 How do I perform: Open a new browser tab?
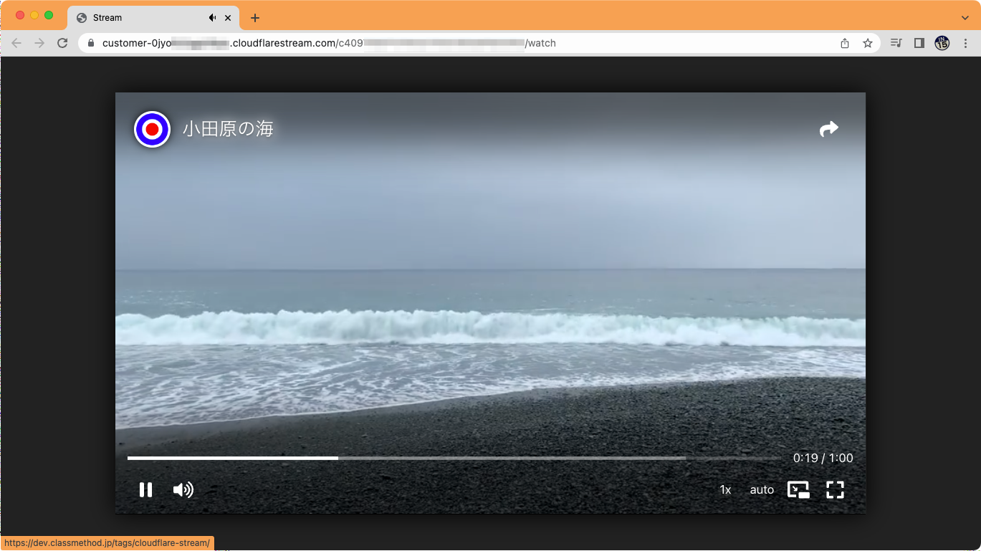point(254,17)
